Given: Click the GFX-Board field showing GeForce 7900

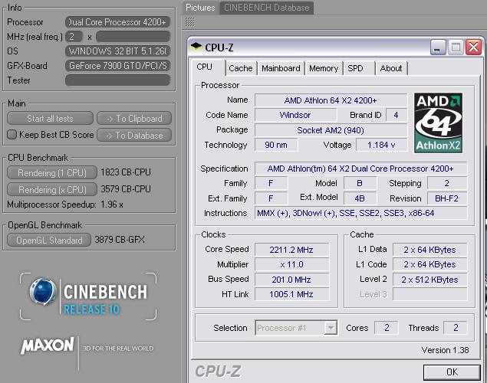Looking at the screenshot, I should [x=117, y=66].
